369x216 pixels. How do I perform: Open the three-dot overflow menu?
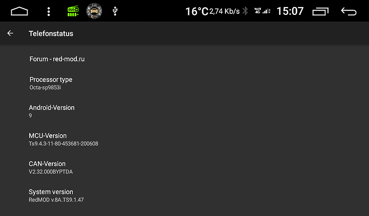tap(49, 11)
